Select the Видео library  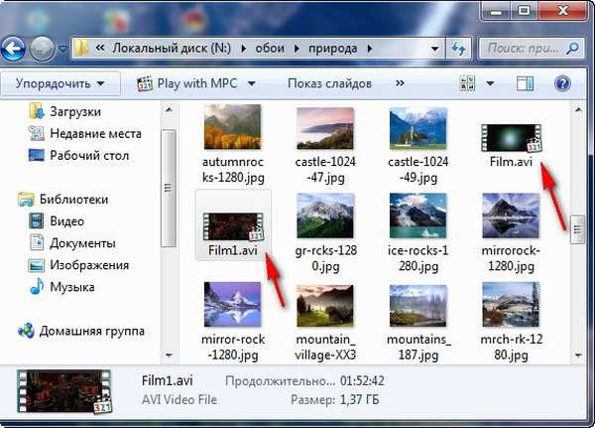click(66, 221)
